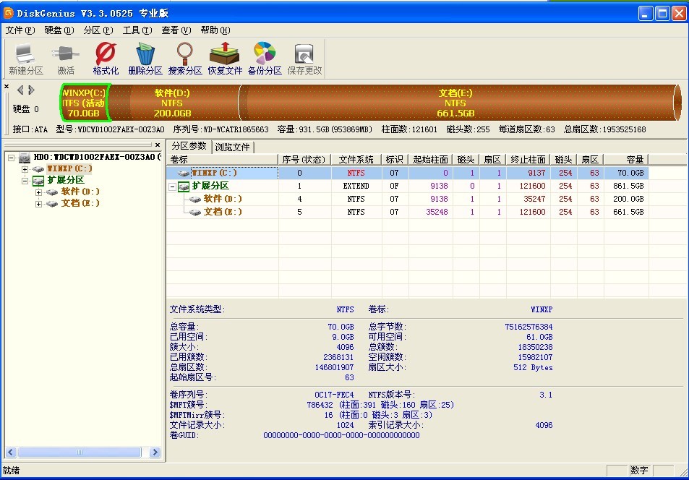The image size is (689, 480).
Task: Collapse the 扩展分区 node in left tree
Action: [x=25, y=180]
